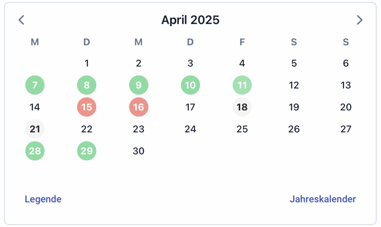The image size is (381, 227).
Task: Choose green-marked day 10
Action: (190, 85)
